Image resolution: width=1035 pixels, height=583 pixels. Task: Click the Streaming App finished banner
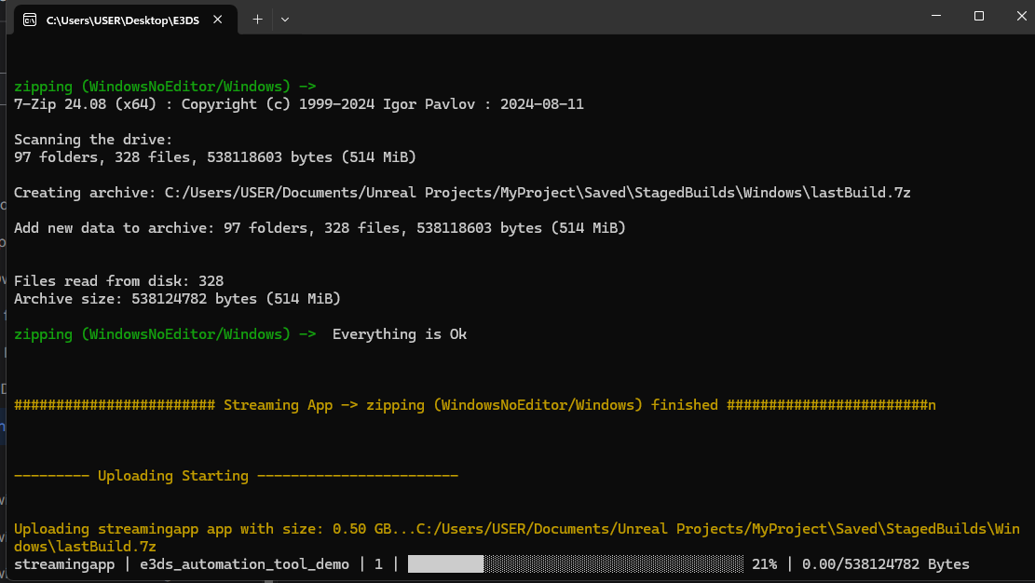point(474,404)
